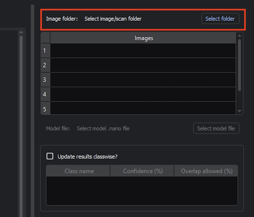Sort by Confidence (%) column header
The height and width of the screenshot is (217, 254).
(143, 171)
